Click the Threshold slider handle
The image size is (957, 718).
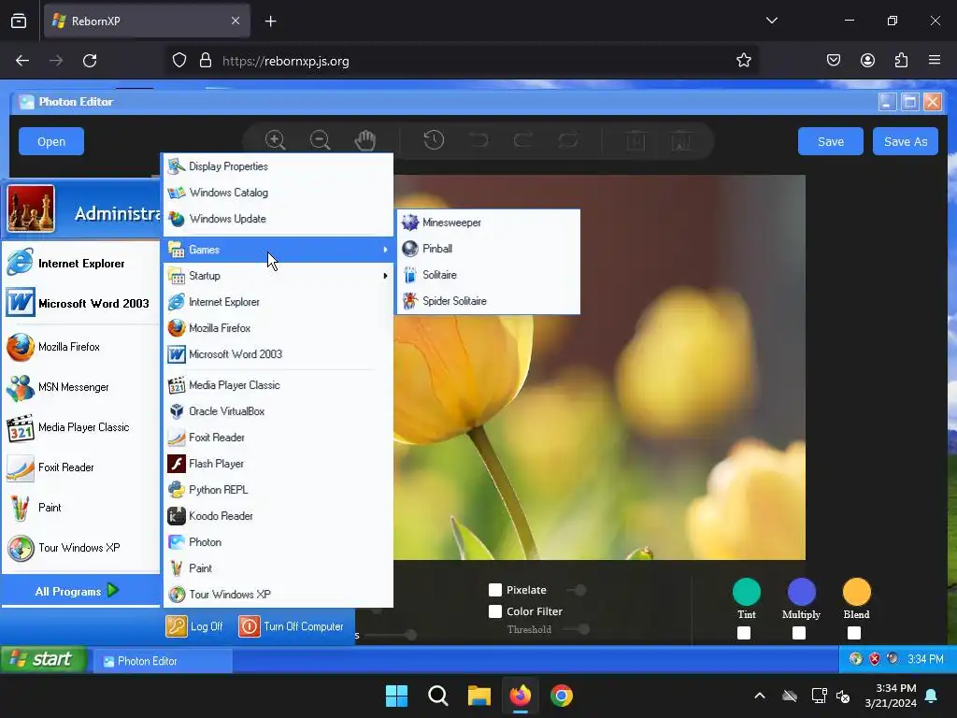[584, 629]
